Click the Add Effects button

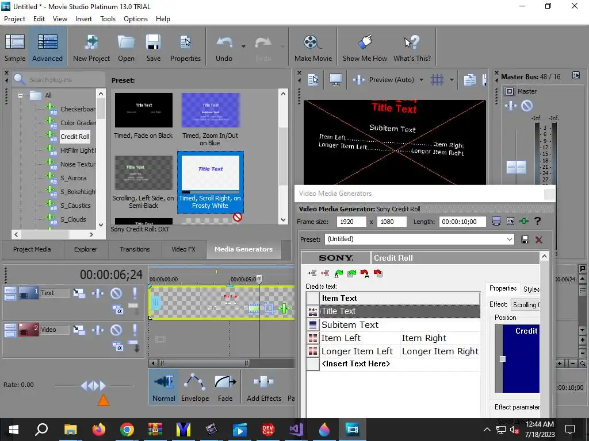click(x=263, y=389)
